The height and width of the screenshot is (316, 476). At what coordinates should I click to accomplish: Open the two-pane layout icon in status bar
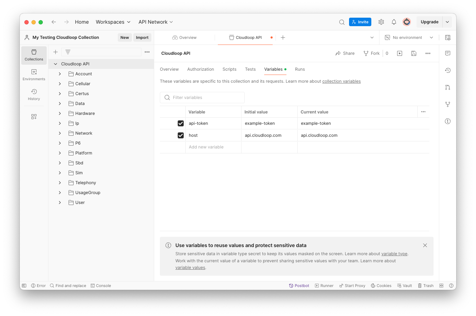pyautogui.click(x=441, y=286)
